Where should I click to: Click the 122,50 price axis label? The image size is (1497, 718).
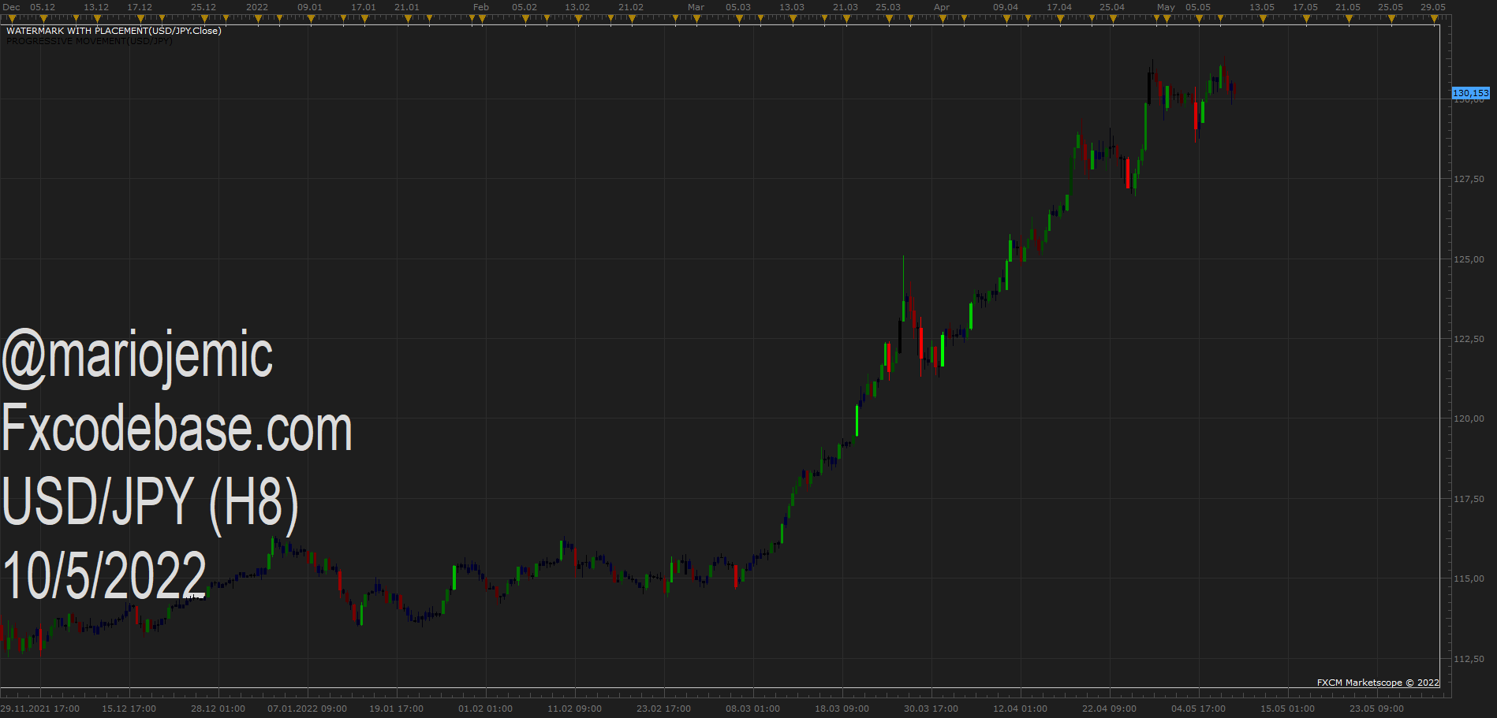click(1469, 339)
